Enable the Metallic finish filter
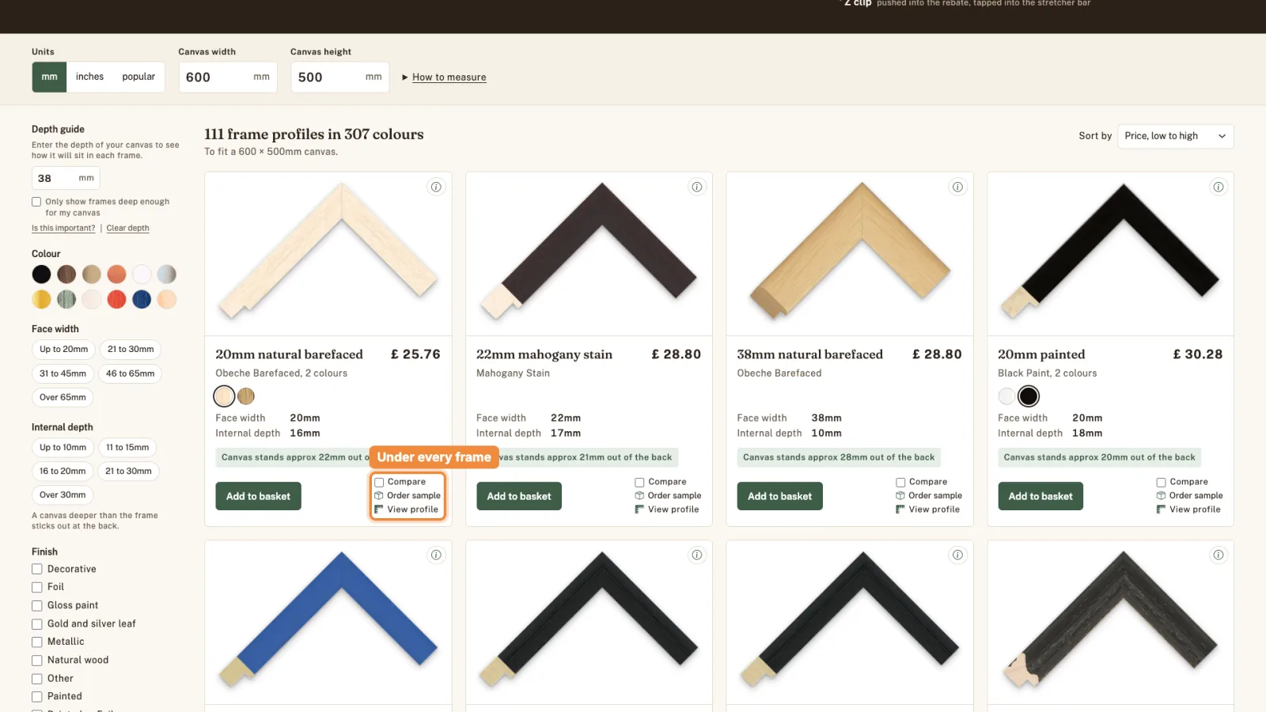The height and width of the screenshot is (712, 1266). tap(36, 642)
